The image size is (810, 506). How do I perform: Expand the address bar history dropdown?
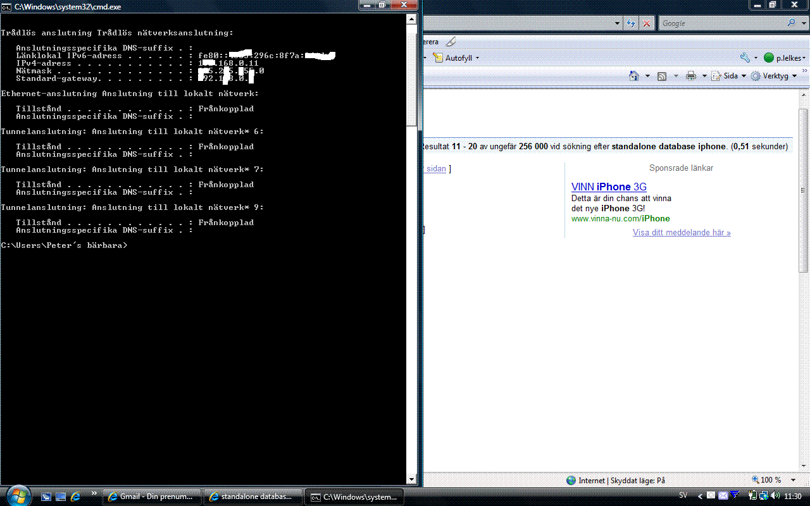tap(618, 23)
